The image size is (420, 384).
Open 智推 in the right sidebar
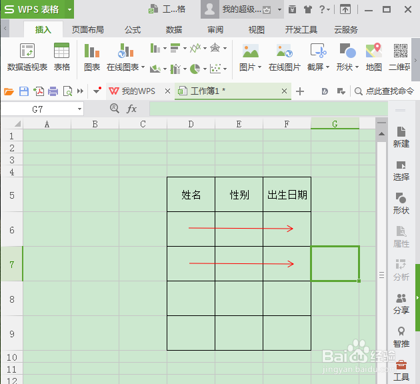point(401,337)
